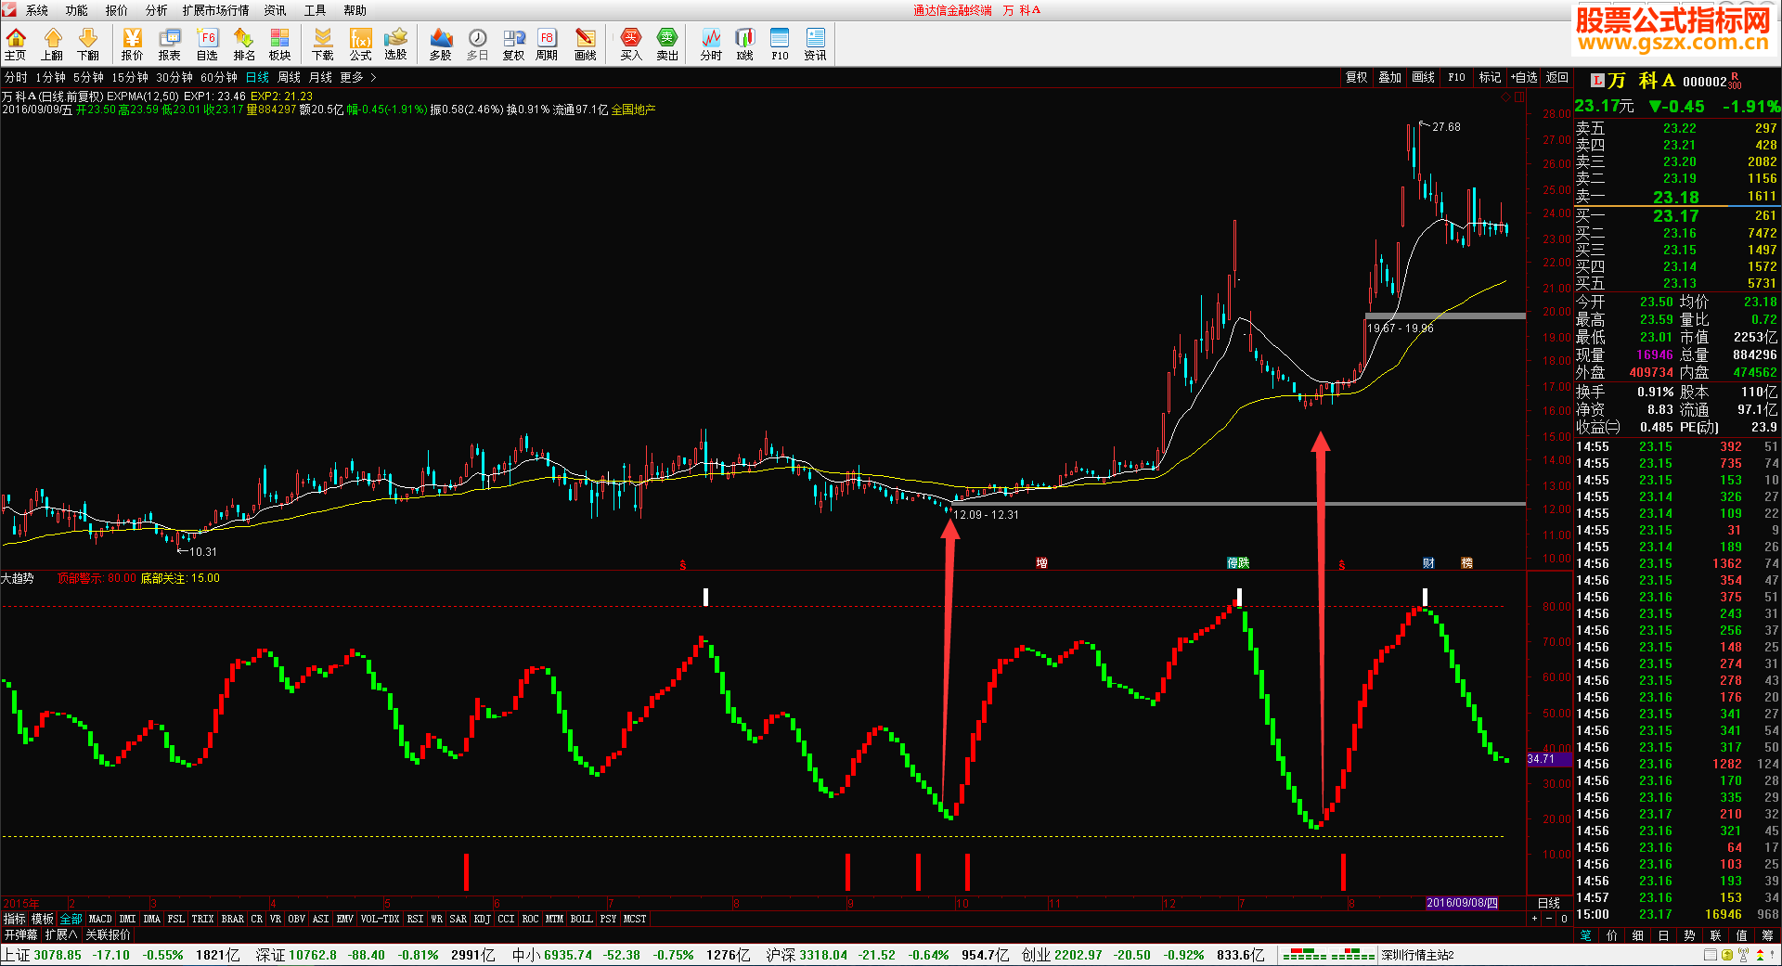Click the 买入 buy icon

(631, 44)
